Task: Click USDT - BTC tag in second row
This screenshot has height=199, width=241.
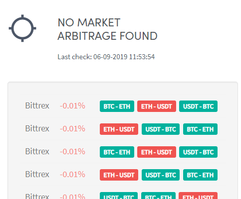Action: (x=161, y=129)
